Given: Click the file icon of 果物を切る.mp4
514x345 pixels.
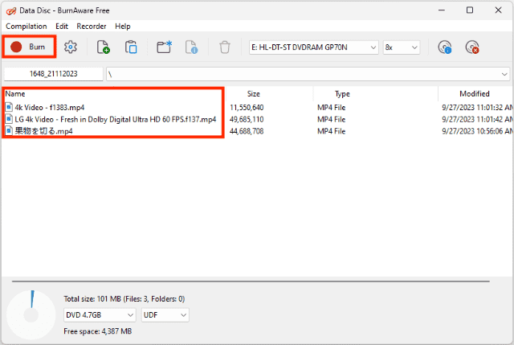Looking at the screenshot, I should pos(9,131).
